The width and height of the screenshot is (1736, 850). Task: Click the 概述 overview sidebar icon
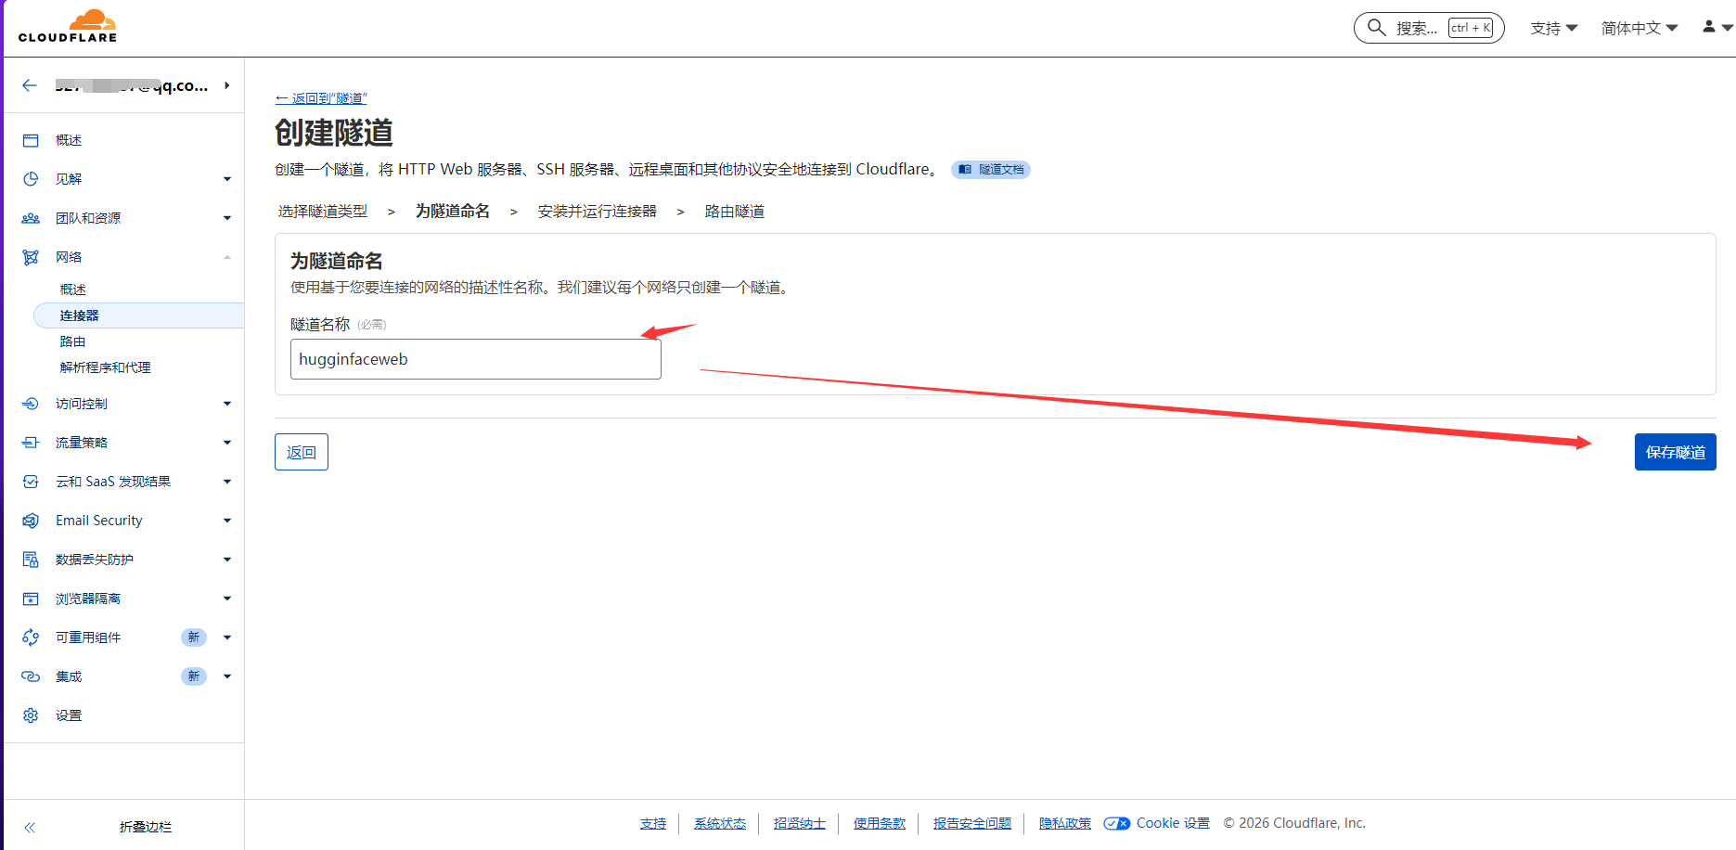point(31,140)
